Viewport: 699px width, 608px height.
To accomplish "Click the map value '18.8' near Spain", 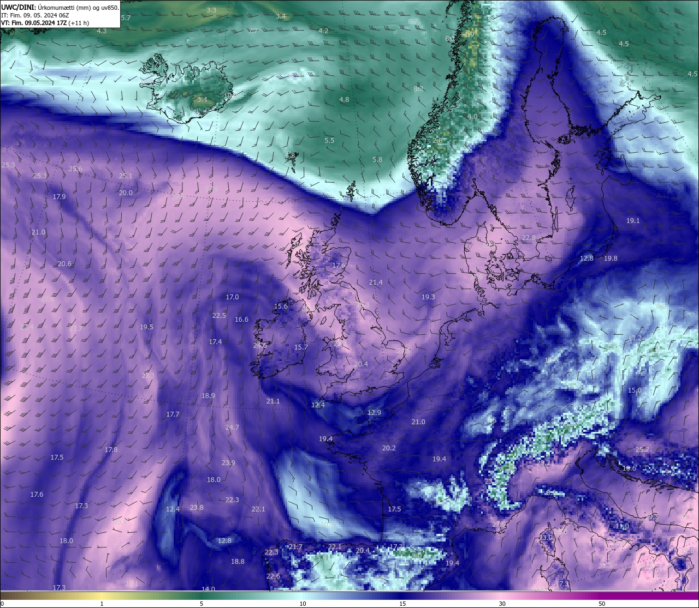I will [238, 562].
